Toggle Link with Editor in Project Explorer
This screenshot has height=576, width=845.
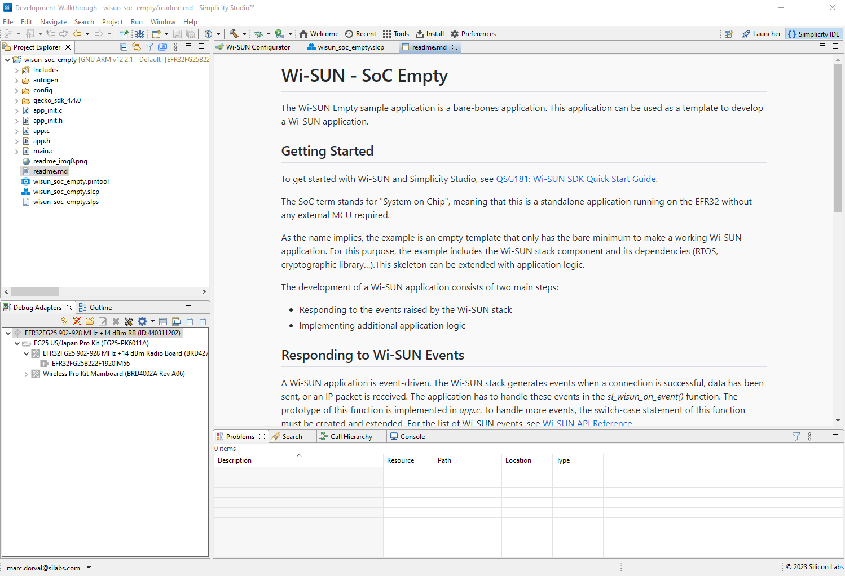tap(136, 47)
